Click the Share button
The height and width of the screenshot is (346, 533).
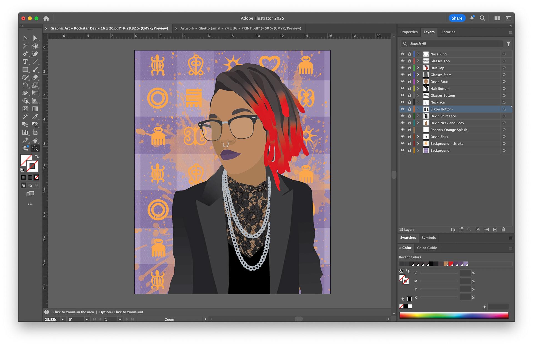pos(457,18)
